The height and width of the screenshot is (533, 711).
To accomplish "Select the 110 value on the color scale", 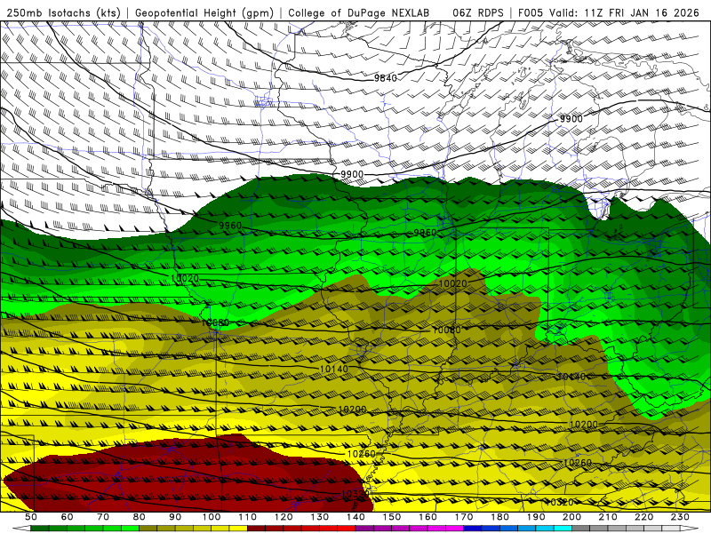I will click(248, 517).
